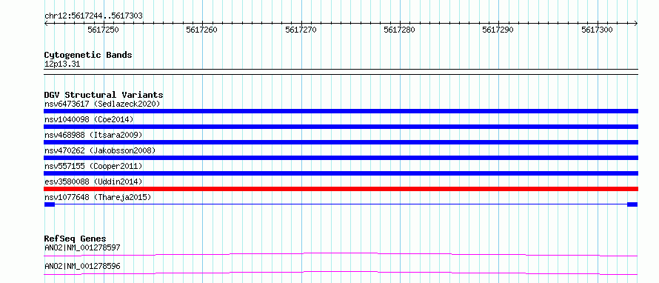Click the blue bar for nsv557155
The image size is (659, 283).
click(341, 173)
